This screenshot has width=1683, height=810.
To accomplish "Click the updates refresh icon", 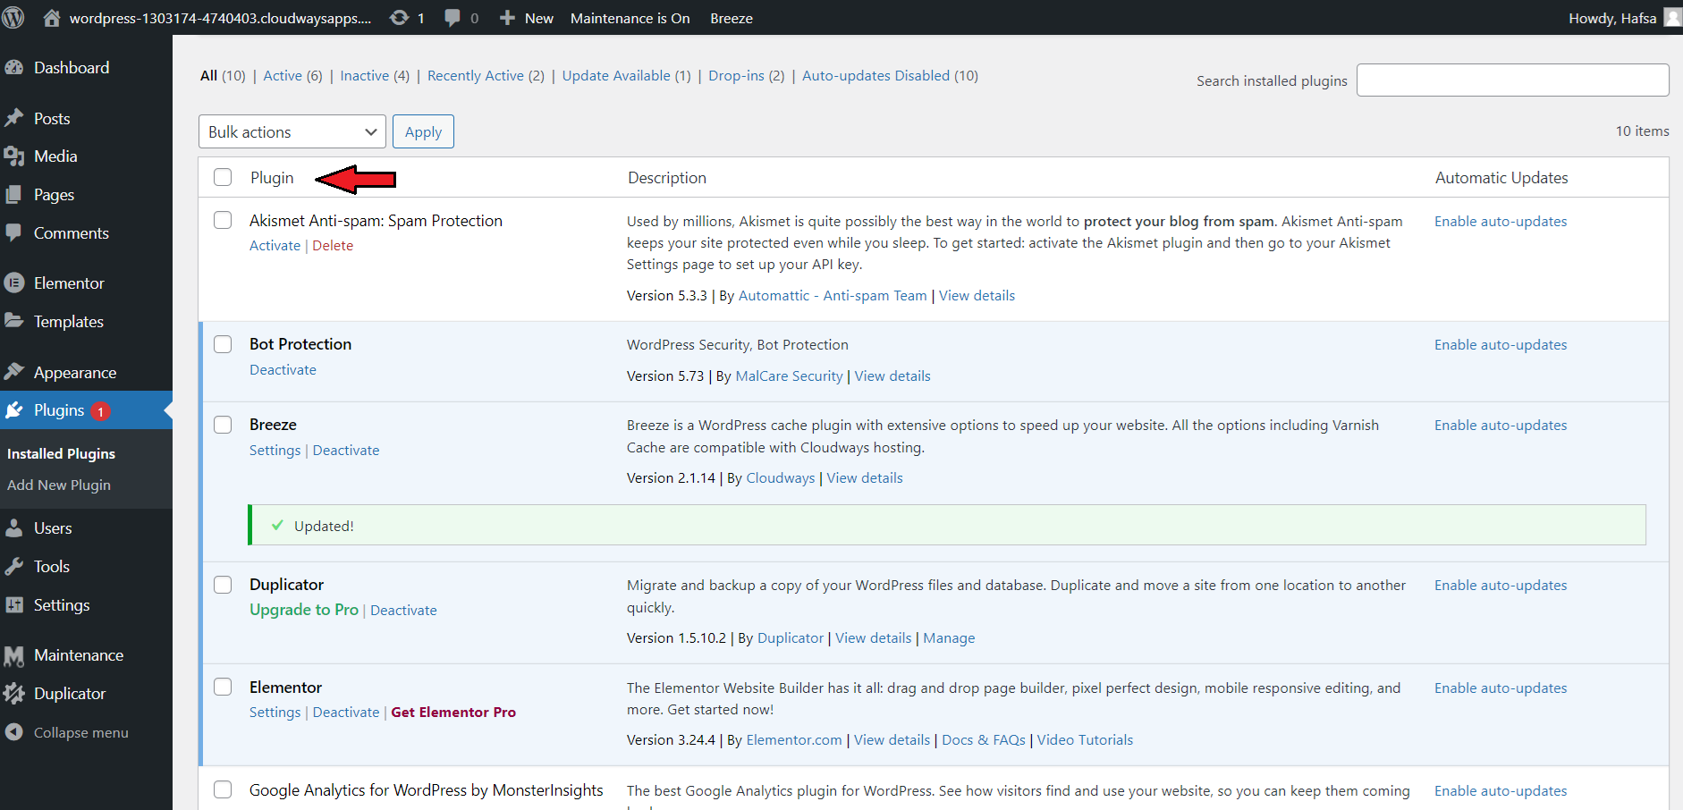I will [x=399, y=18].
